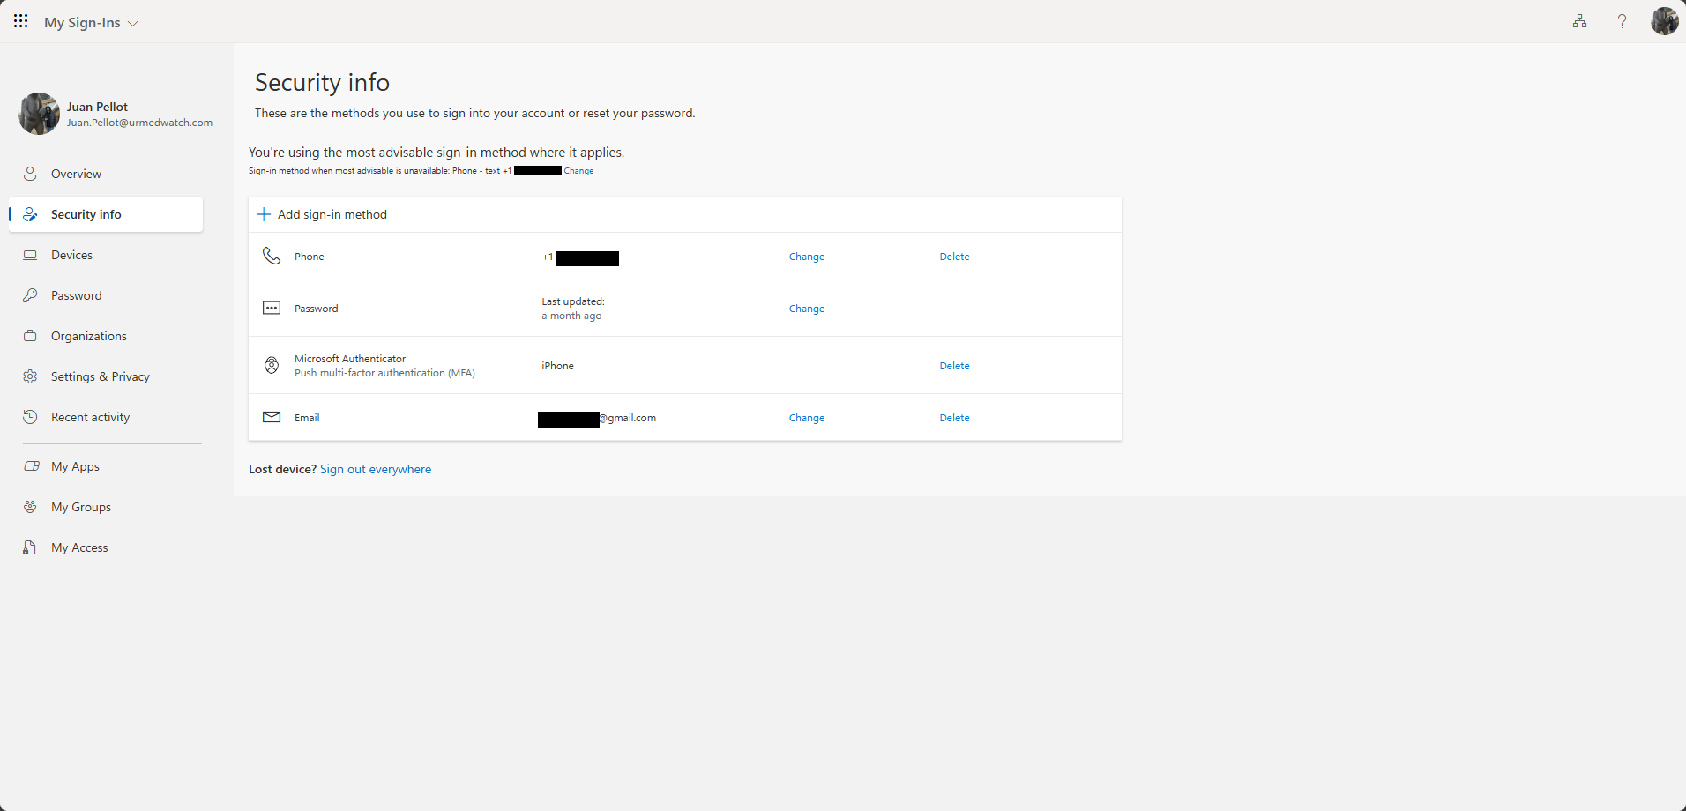Go to Password in the sidebar
The image size is (1686, 811).
click(x=76, y=295)
